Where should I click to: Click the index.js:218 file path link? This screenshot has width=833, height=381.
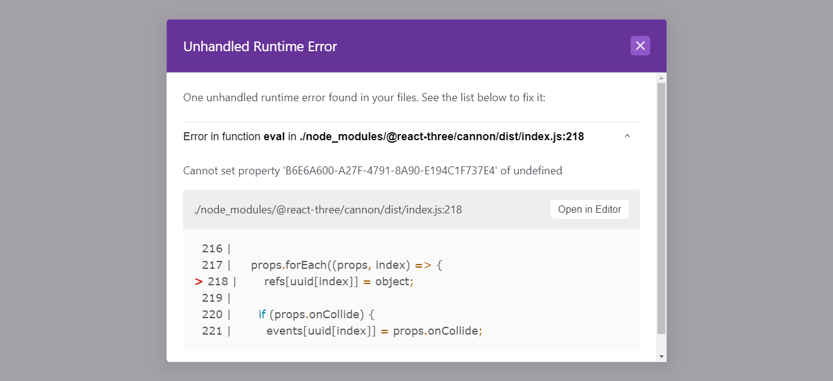[327, 209]
